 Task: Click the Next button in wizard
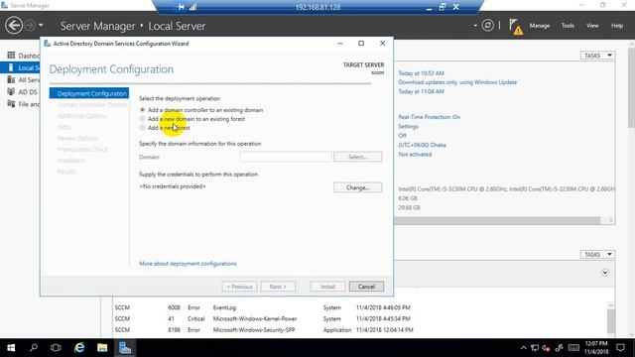point(278,287)
